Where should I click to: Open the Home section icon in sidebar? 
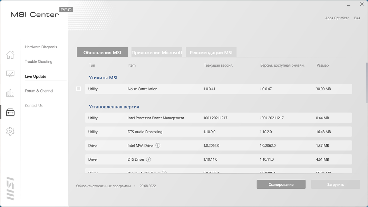click(x=10, y=55)
